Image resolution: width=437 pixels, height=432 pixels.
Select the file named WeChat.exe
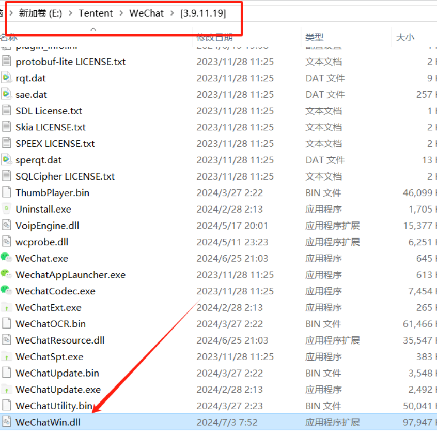pos(42,258)
